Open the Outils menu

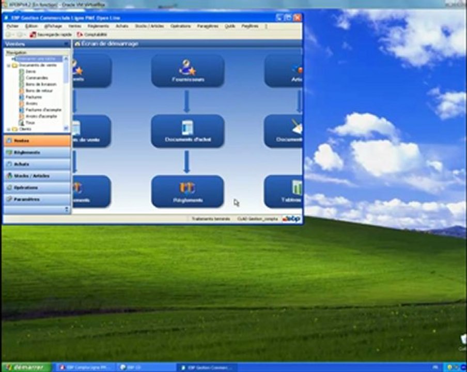(x=230, y=26)
